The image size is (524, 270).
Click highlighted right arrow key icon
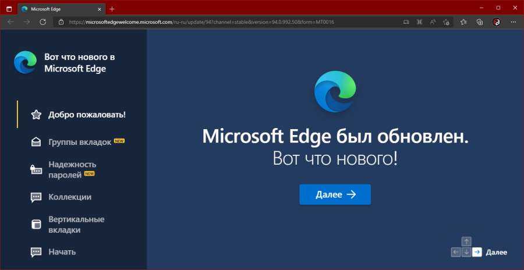[477, 253]
